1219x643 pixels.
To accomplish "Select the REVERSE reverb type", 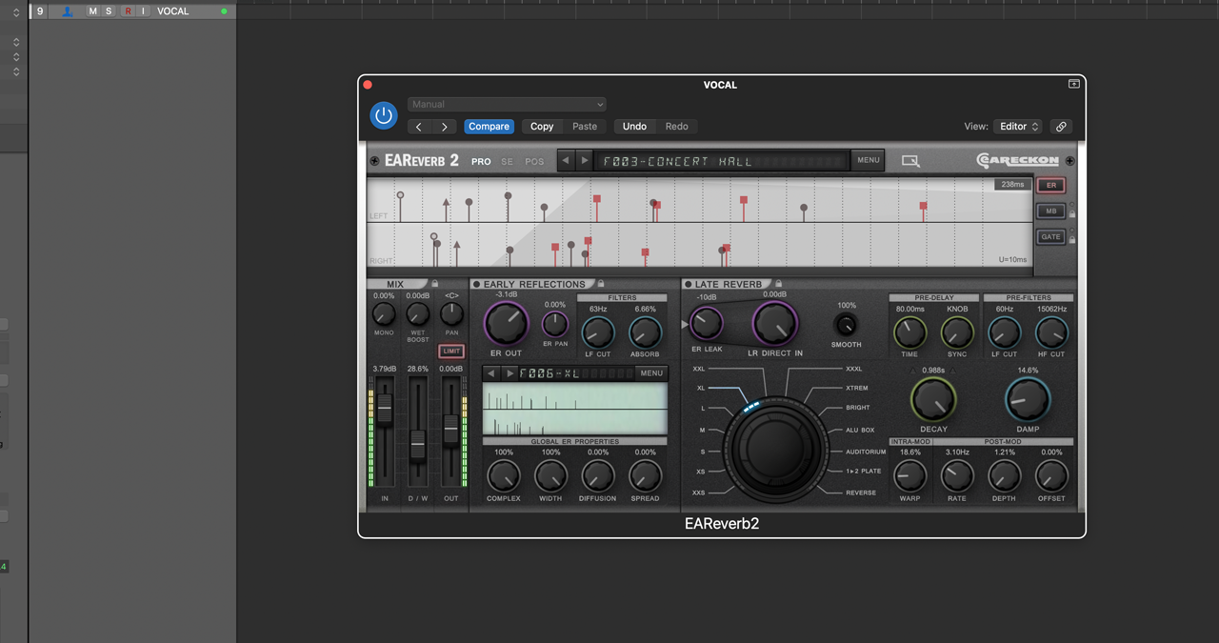I will 861,492.
